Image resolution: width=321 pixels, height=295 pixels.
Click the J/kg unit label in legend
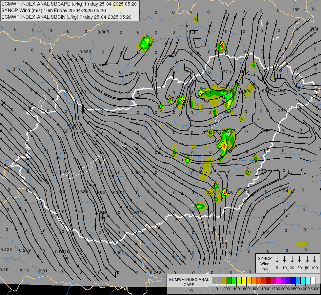(189, 290)
